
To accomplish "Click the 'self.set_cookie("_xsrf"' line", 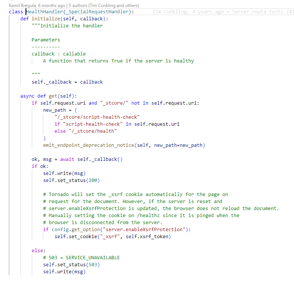I will click(x=113, y=237).
